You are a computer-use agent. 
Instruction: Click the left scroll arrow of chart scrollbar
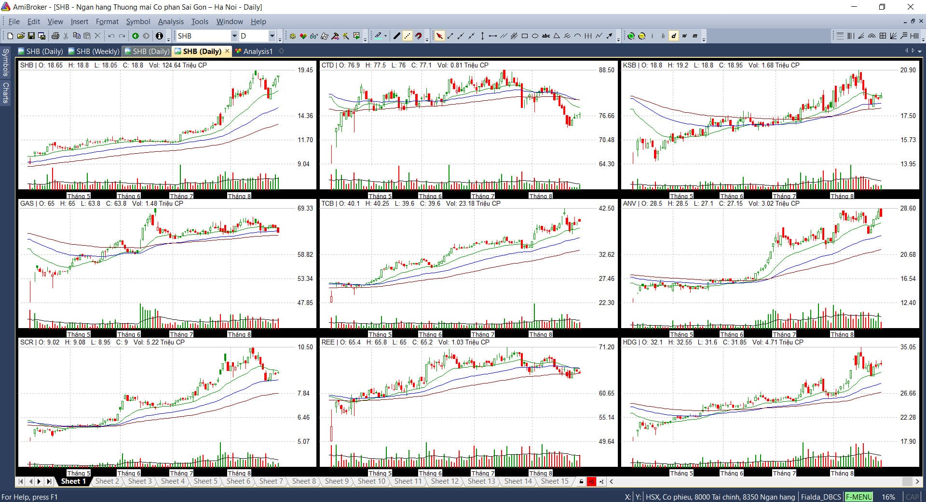(x=612, y=481)
